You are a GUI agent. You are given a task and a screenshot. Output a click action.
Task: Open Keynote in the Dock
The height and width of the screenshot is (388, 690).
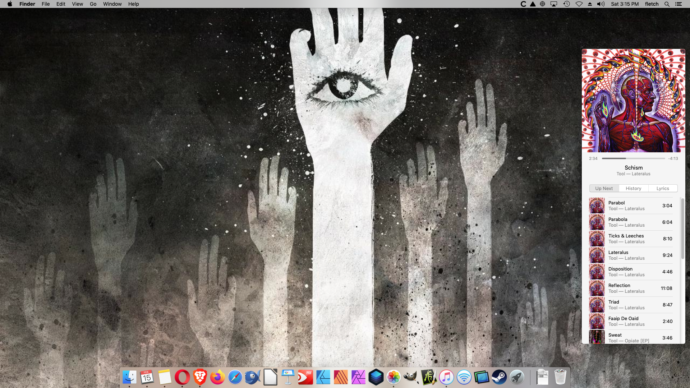click(288, 377)
